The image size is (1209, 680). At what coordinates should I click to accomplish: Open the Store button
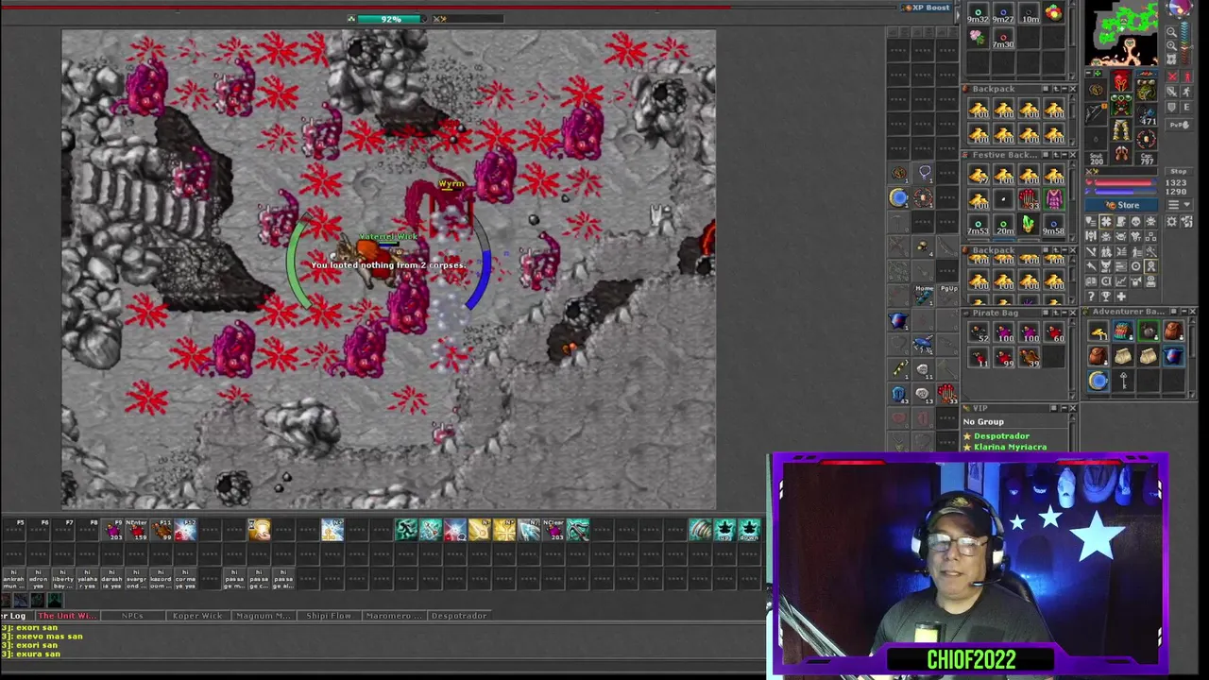click(x=1121, y=205)
